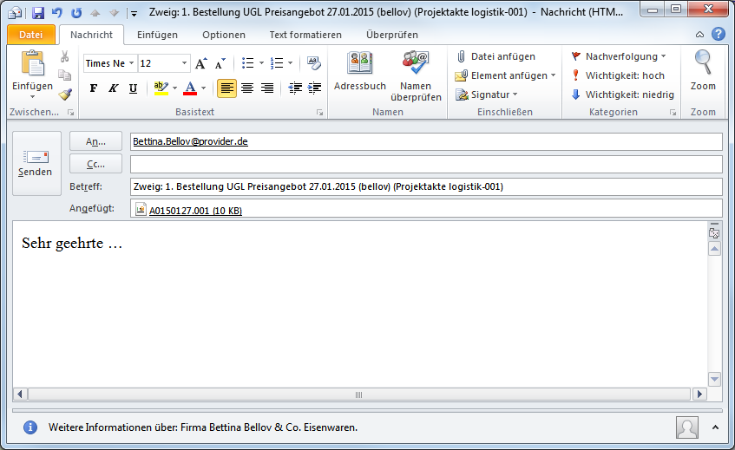
Task: Go to next item arrow
Action: 114,13
